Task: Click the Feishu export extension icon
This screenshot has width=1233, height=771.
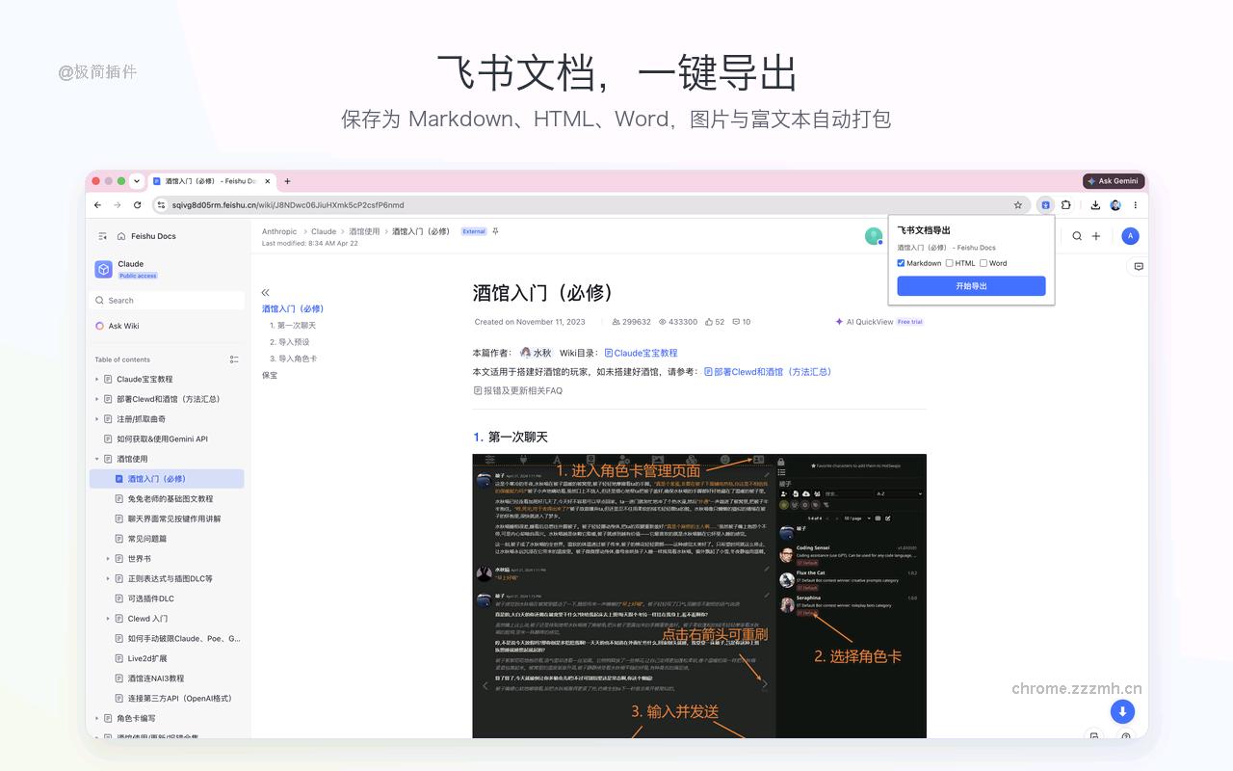Action: coord(1046,205)
